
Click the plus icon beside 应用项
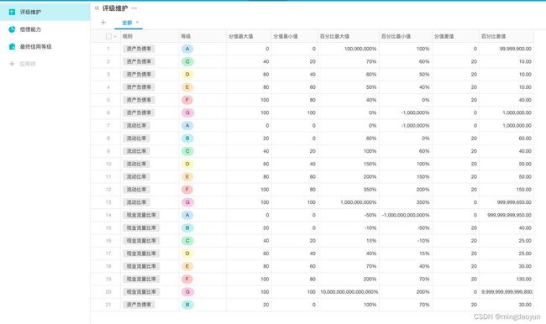(13, 64)
